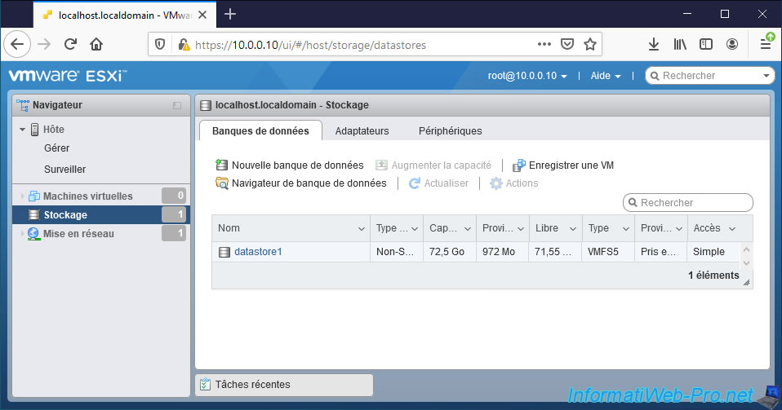This screenshot has height=410, width=782.
Task: Click the Mise en réseau globe icon
Action: [x=33, y=234]
